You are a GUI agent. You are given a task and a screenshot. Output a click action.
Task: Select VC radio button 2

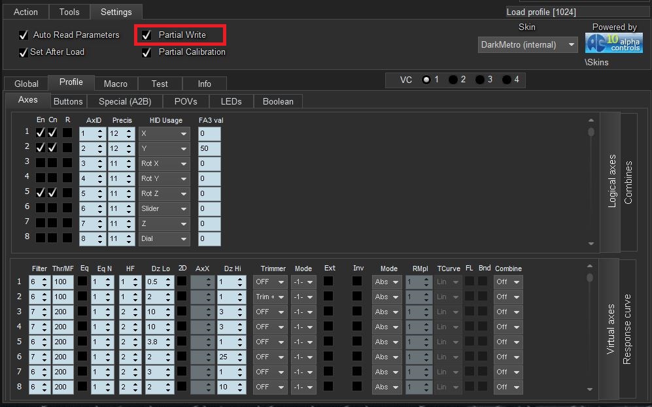coord(453,80)
